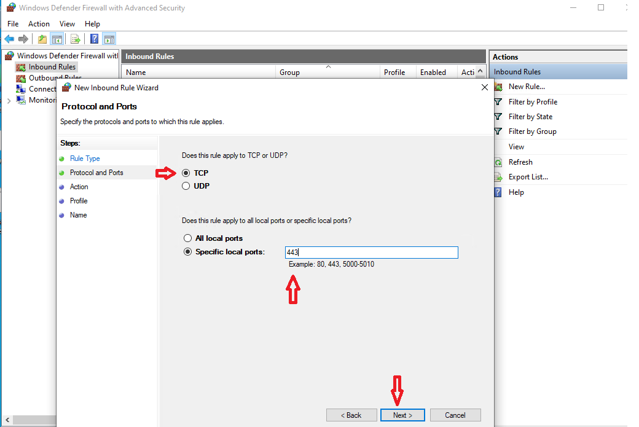
Task: Choose the Specific local ports option
Action: [187, 252]
